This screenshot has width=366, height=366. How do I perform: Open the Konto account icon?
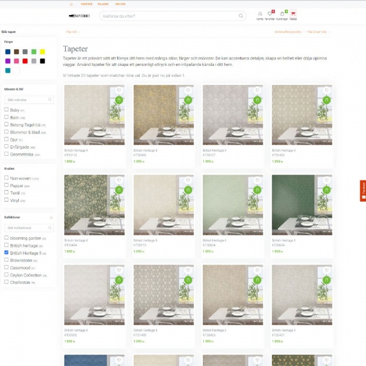tap(260, 14)
